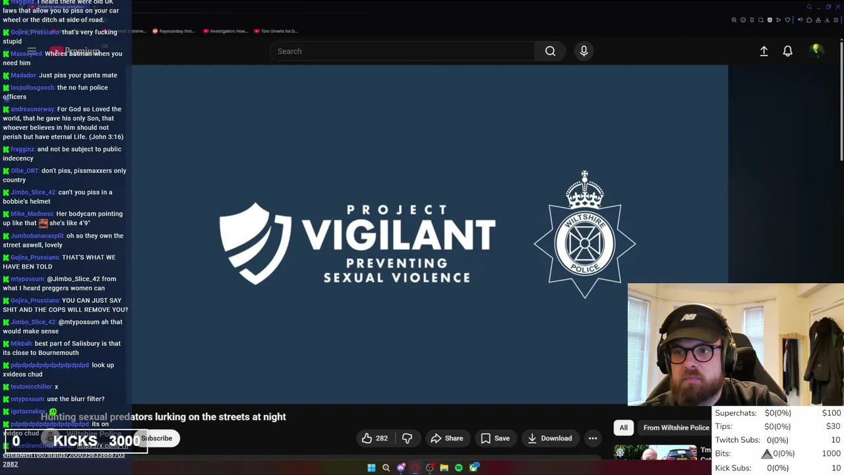Screen dimensions: 844x475
Task: Open the Windows Start button
Action: (371, 468)
